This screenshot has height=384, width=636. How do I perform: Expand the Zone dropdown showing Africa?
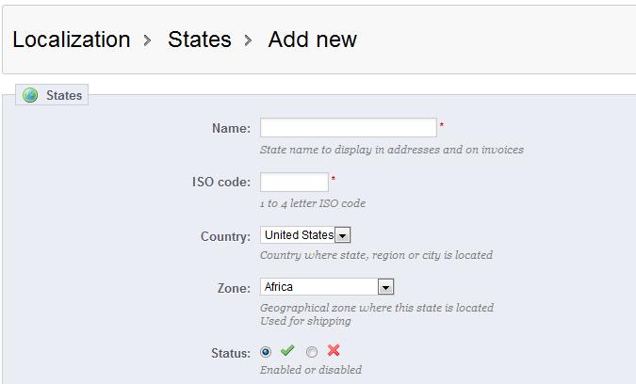[x=326, y=287]
